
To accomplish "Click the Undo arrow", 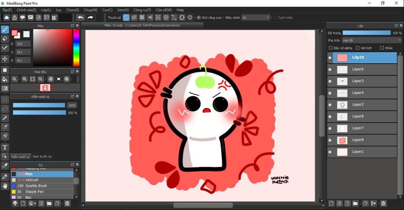I will pyautogui.click(x=80, y=17).
